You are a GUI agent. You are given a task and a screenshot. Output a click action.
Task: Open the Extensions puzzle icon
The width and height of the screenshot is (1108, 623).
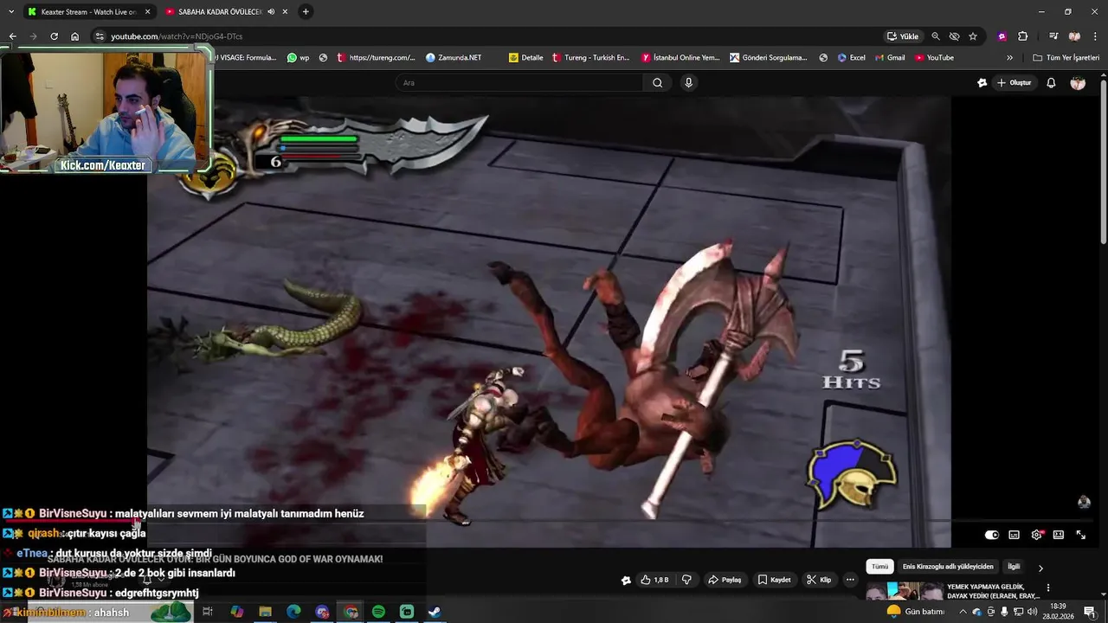click(1023, 36)
